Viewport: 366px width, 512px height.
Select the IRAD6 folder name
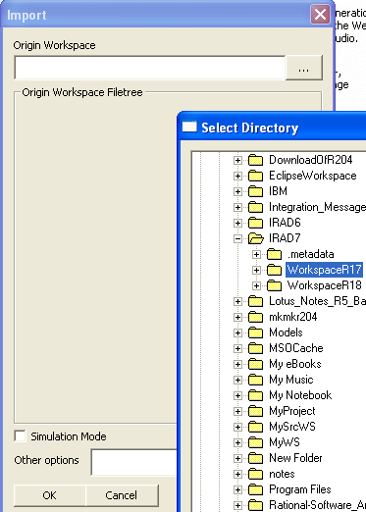pos(285,223)
